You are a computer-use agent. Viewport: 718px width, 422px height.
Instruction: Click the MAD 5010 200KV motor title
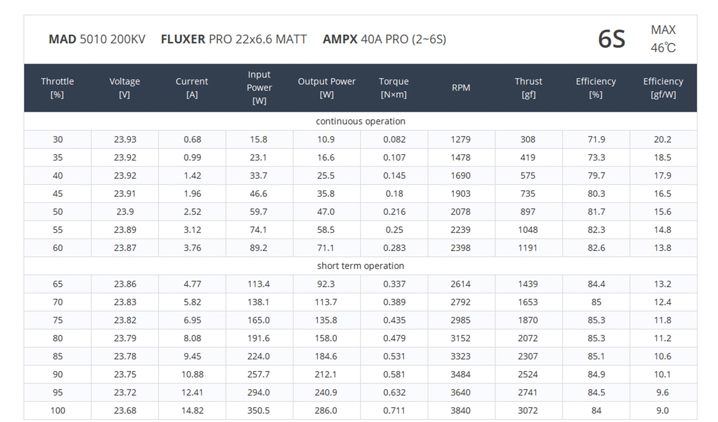point(97,39)
